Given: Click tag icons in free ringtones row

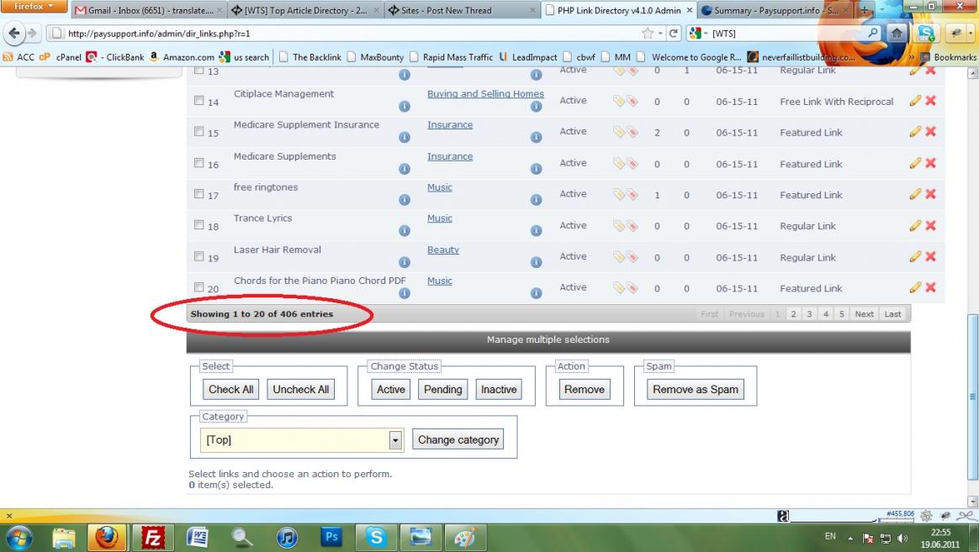Looking at the screenshot, I should click(625, 195).
